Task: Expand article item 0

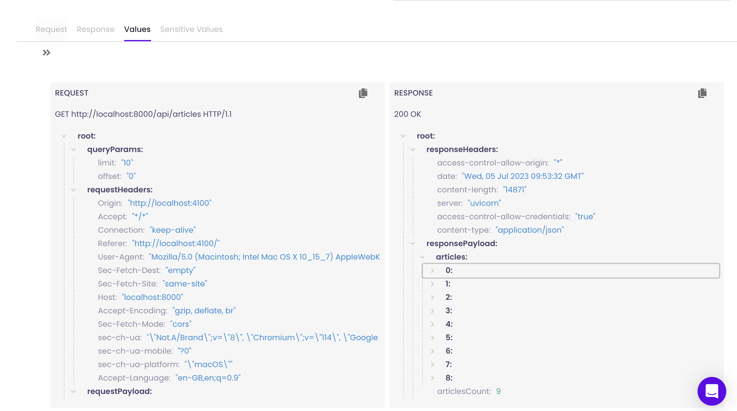Action: (x=432, y=271)
